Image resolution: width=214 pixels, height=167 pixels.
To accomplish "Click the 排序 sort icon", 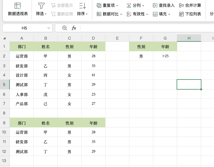I will click(82, 6).
